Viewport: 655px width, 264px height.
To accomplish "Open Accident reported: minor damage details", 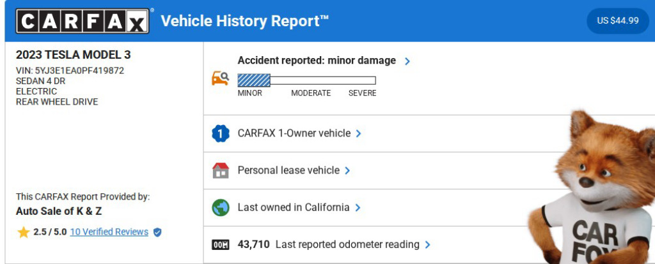I will point(317,61).
